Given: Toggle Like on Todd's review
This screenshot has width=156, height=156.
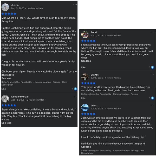Looking at the screenshot, I should coord(83,67).
